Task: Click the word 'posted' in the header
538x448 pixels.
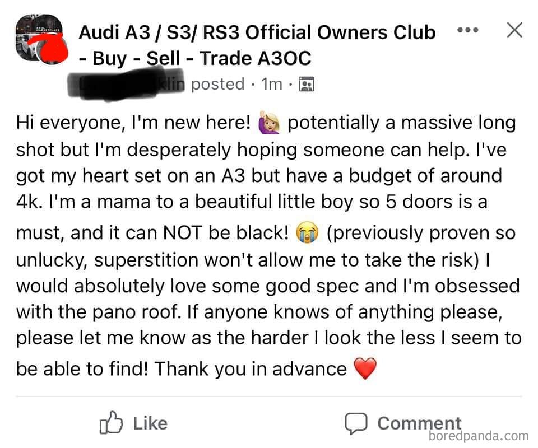Action: click(217, 85)
